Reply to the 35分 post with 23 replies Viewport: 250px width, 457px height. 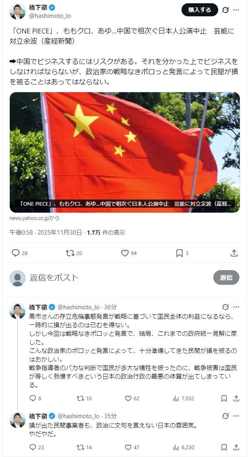(x=33, y=447)
